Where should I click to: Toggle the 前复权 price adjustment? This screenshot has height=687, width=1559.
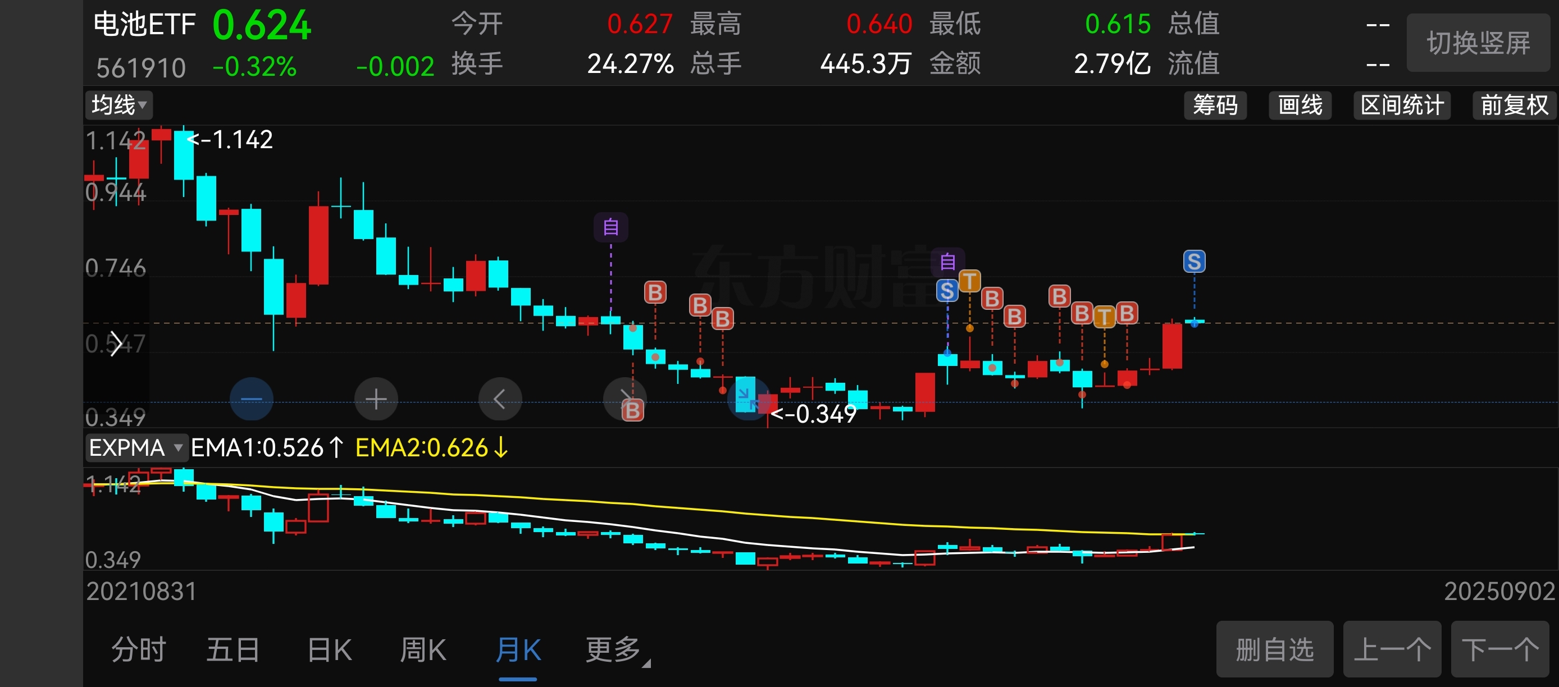pos(1514,105)
